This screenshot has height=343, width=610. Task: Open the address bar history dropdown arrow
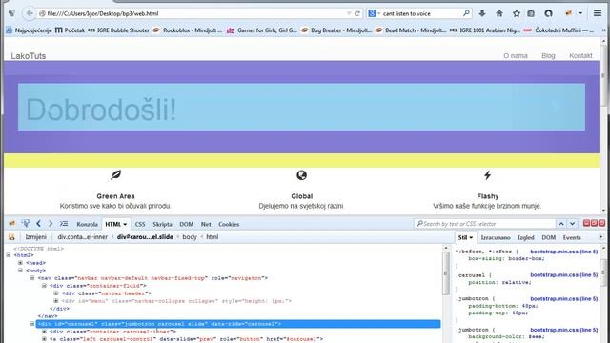[349, 13]
